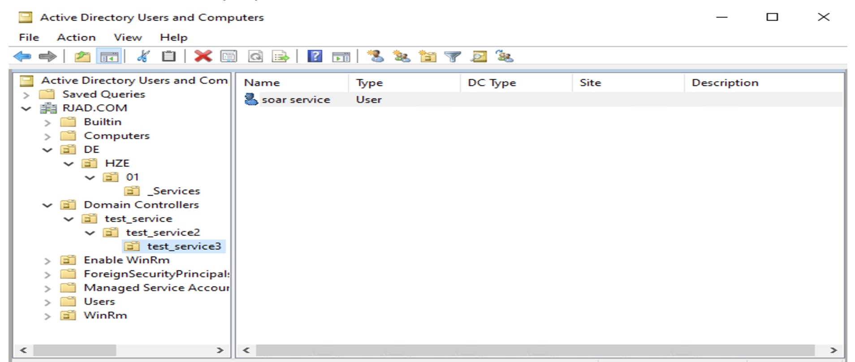Expand the Builtin container

point(47,122)
